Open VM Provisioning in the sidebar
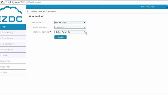 (x=13, y=32)
